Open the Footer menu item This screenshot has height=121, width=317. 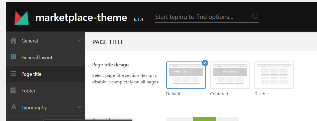tap(28, 91)
